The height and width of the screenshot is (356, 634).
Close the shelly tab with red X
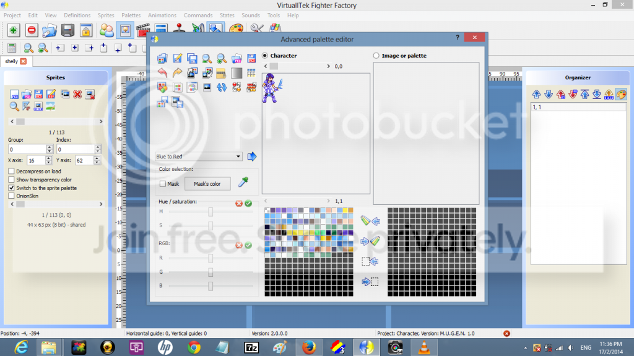coord(24,61)
